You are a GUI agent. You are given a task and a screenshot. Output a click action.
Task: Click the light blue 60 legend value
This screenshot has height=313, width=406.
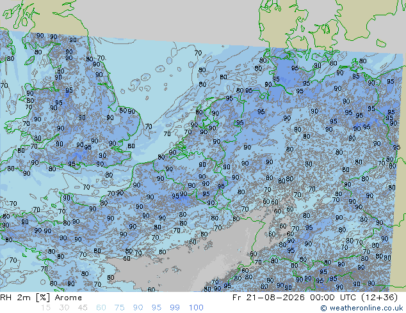[101, 308]
